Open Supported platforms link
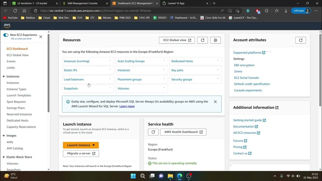322x181 pixels. 249,53
